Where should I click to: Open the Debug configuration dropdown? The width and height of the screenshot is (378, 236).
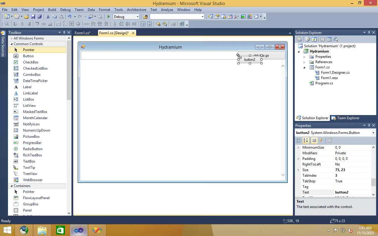pos(137,17)
